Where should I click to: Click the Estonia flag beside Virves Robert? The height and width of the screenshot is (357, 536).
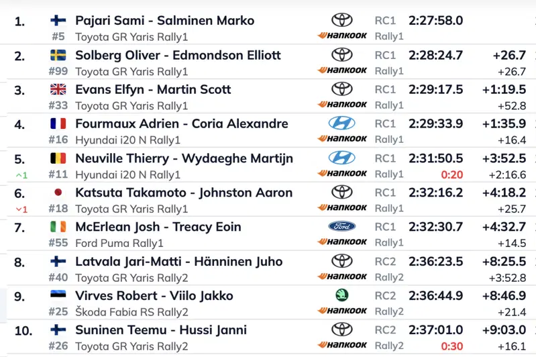58,295
